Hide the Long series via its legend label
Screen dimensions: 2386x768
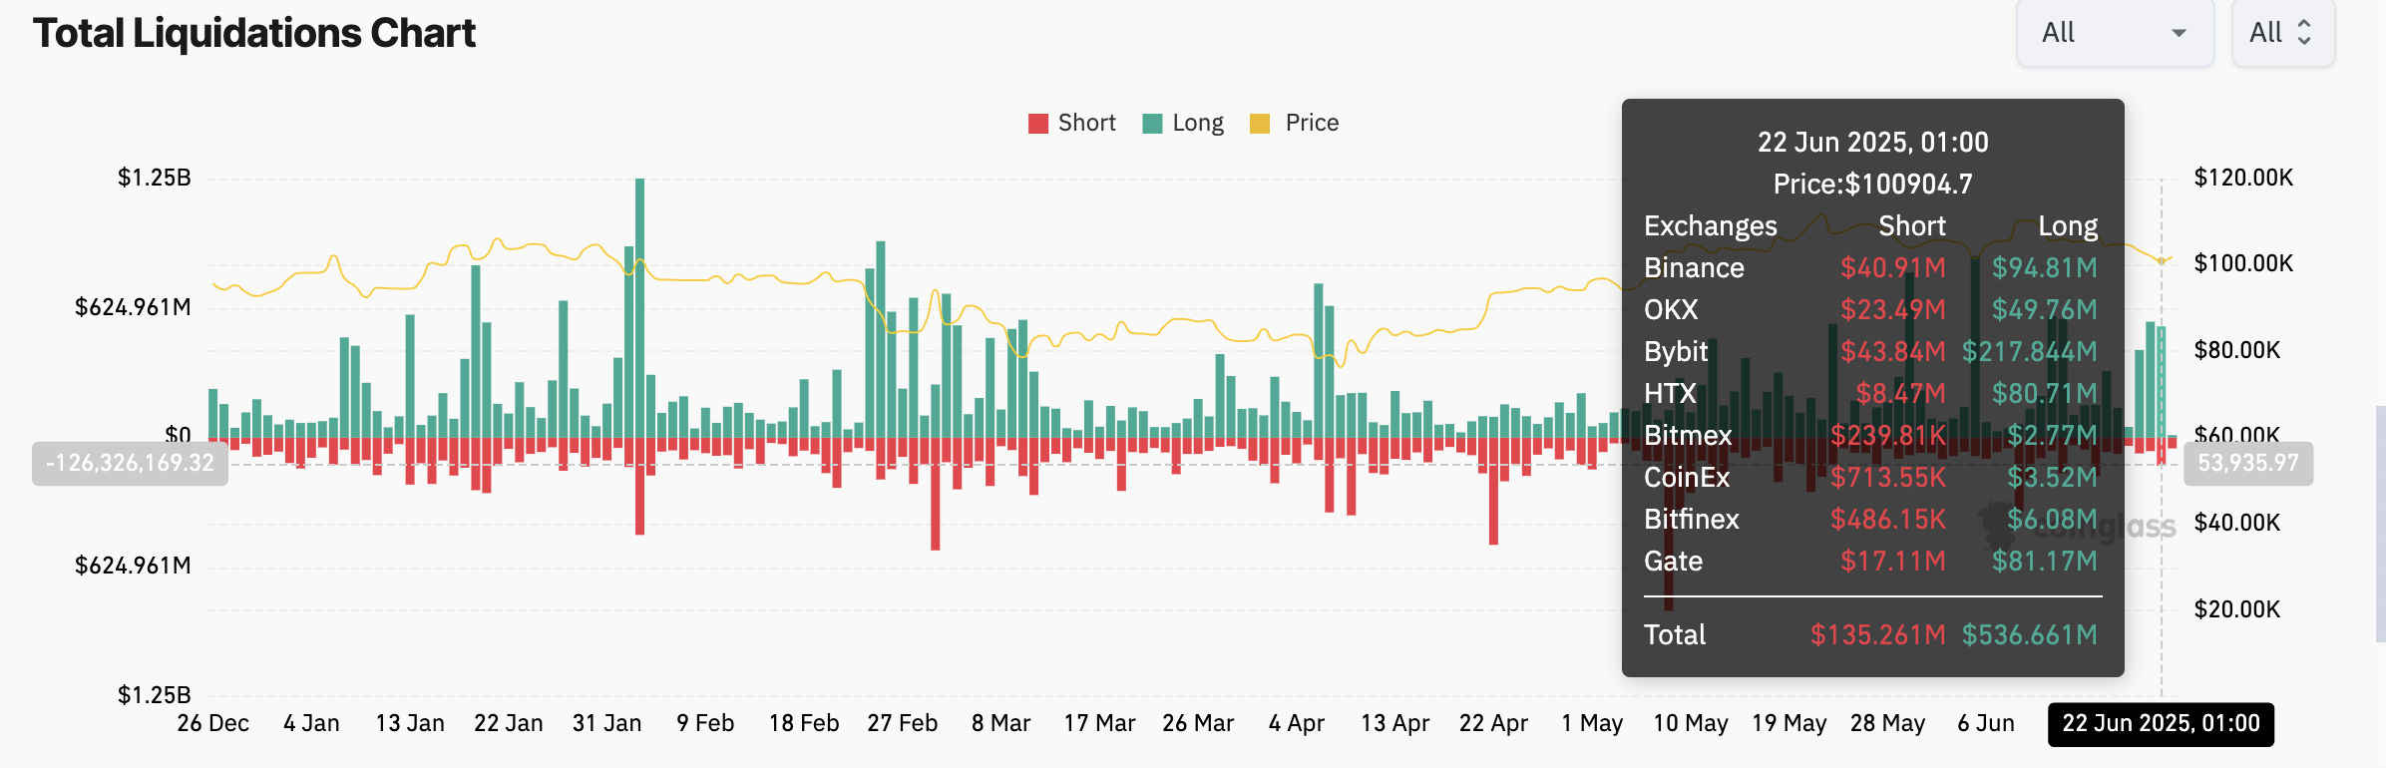point(1197,123)
